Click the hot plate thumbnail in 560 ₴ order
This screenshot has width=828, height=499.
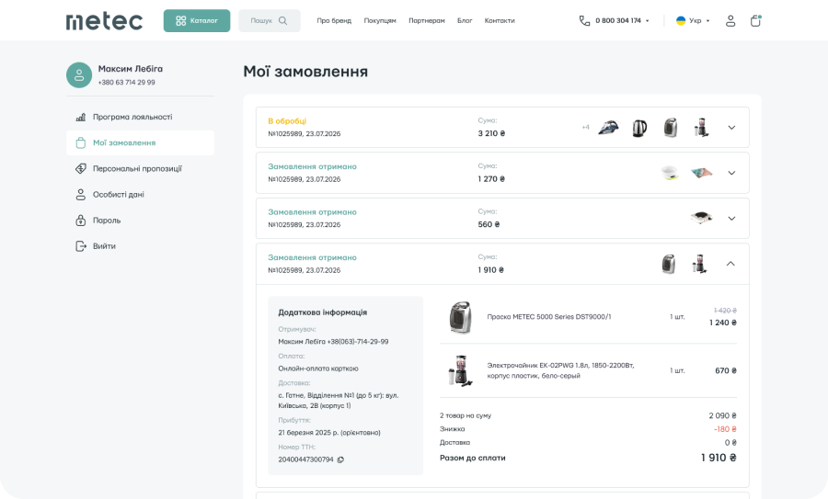click(x=701, y=218)
